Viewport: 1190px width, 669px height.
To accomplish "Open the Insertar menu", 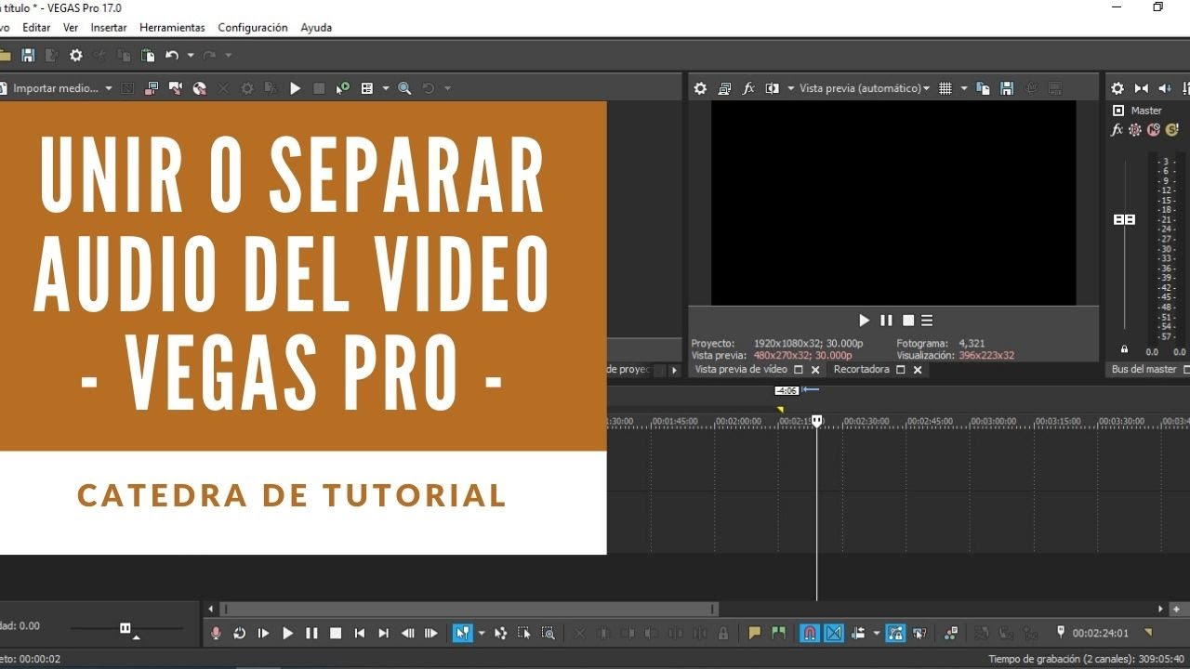I will click(109, 28).
